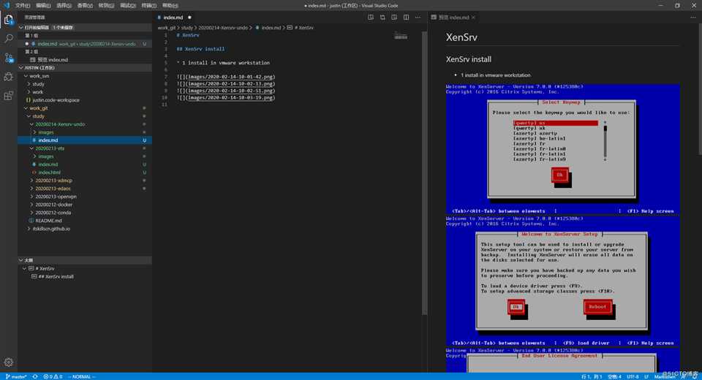Click the split editor icon
702x380 pixels.
(x=406, y=18)
